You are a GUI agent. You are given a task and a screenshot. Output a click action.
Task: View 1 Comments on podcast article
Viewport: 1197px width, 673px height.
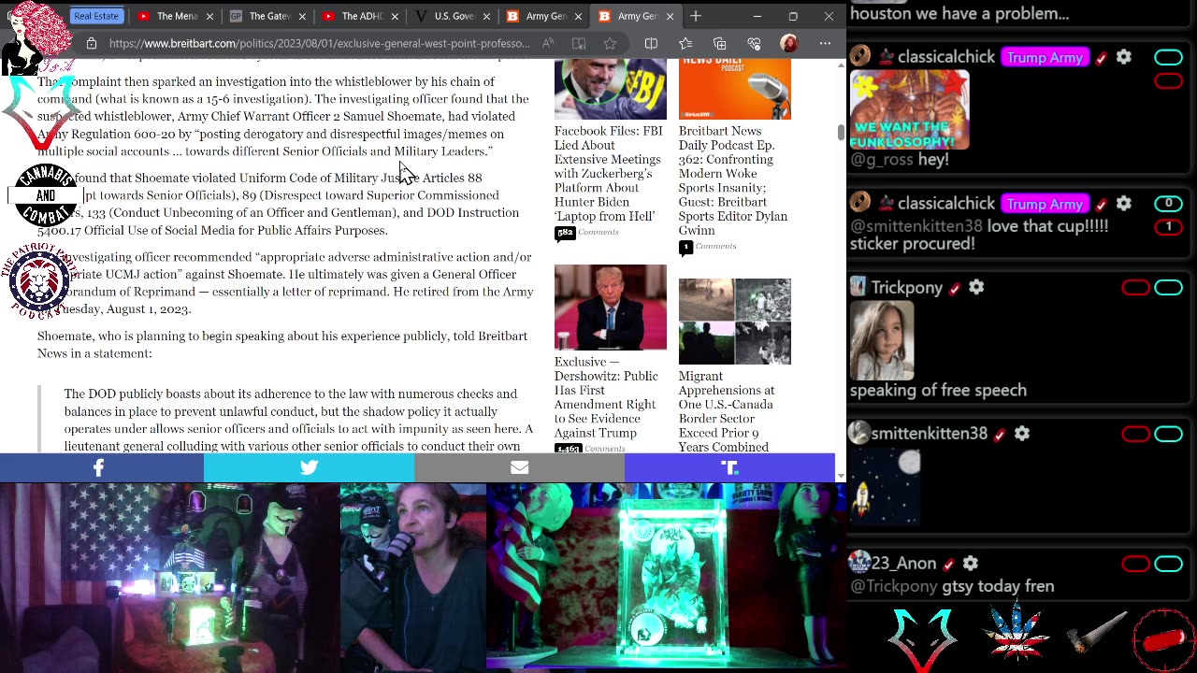(x=708, y=247)
